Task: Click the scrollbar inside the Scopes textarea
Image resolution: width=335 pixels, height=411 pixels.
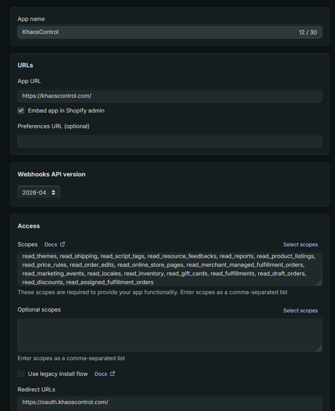Action: 320,270
